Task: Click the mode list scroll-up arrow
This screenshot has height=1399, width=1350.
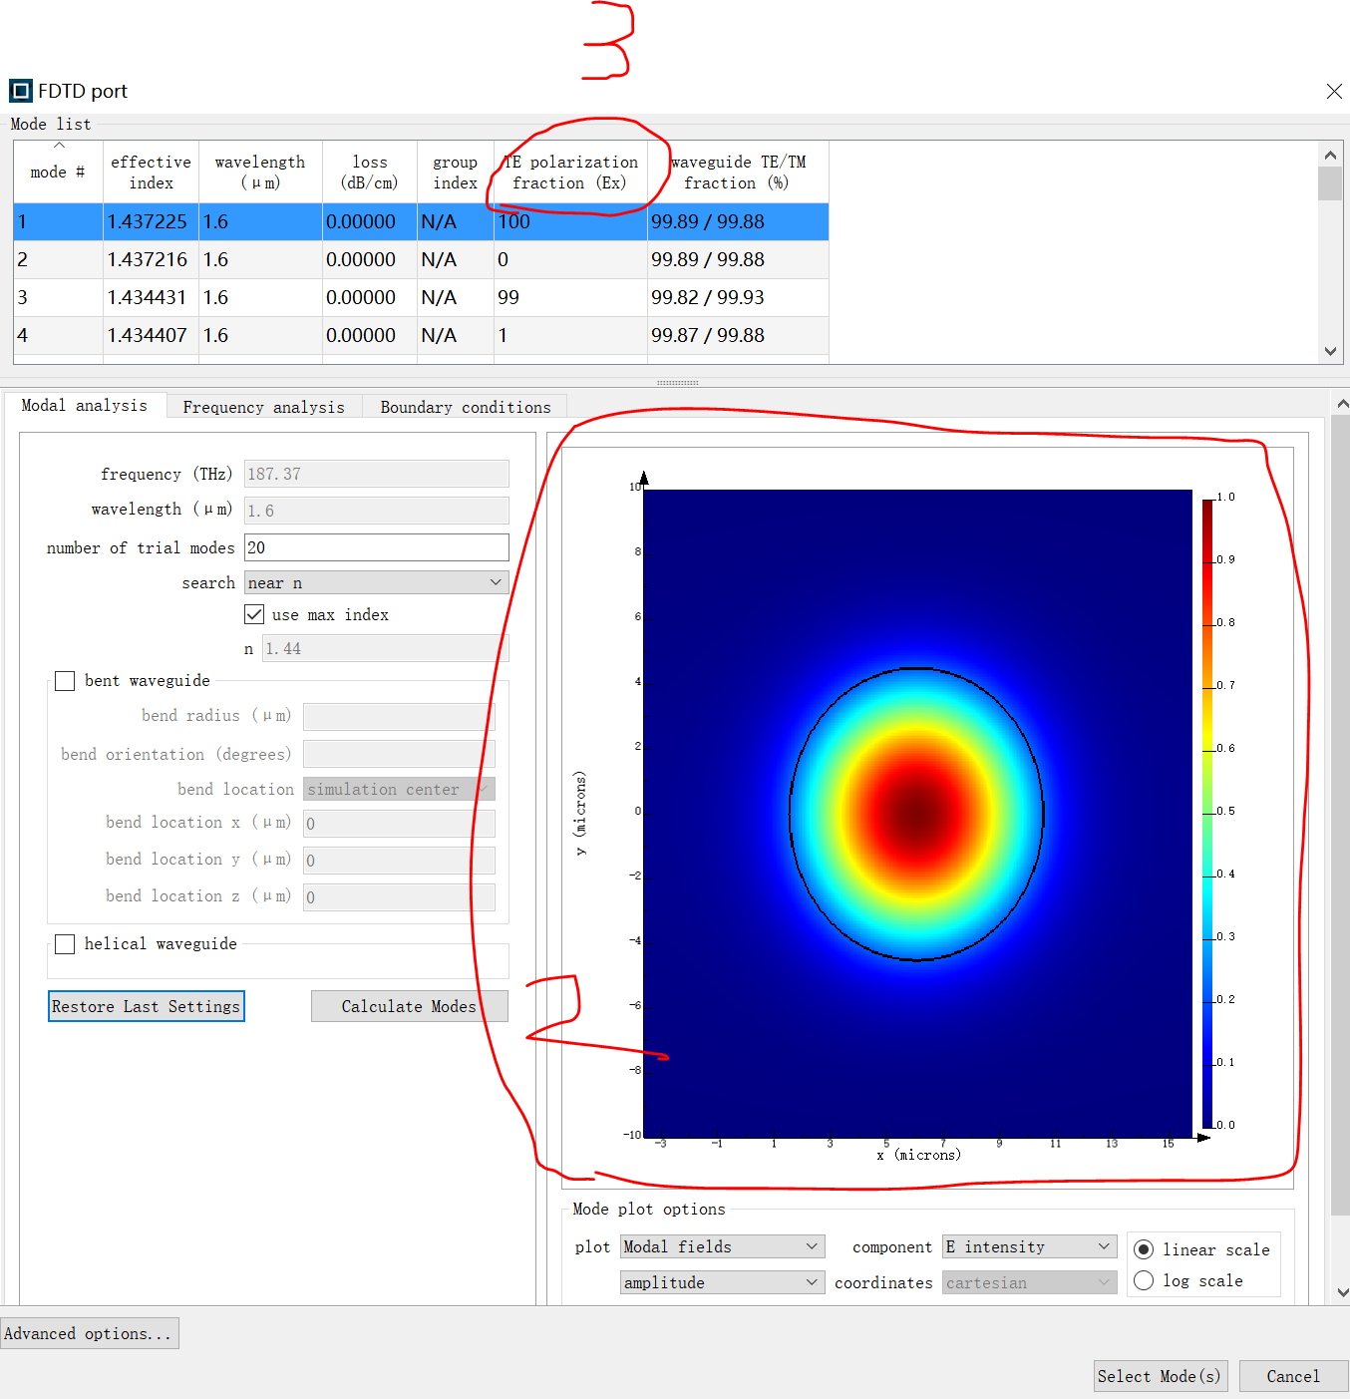Action: point(1330,155)
